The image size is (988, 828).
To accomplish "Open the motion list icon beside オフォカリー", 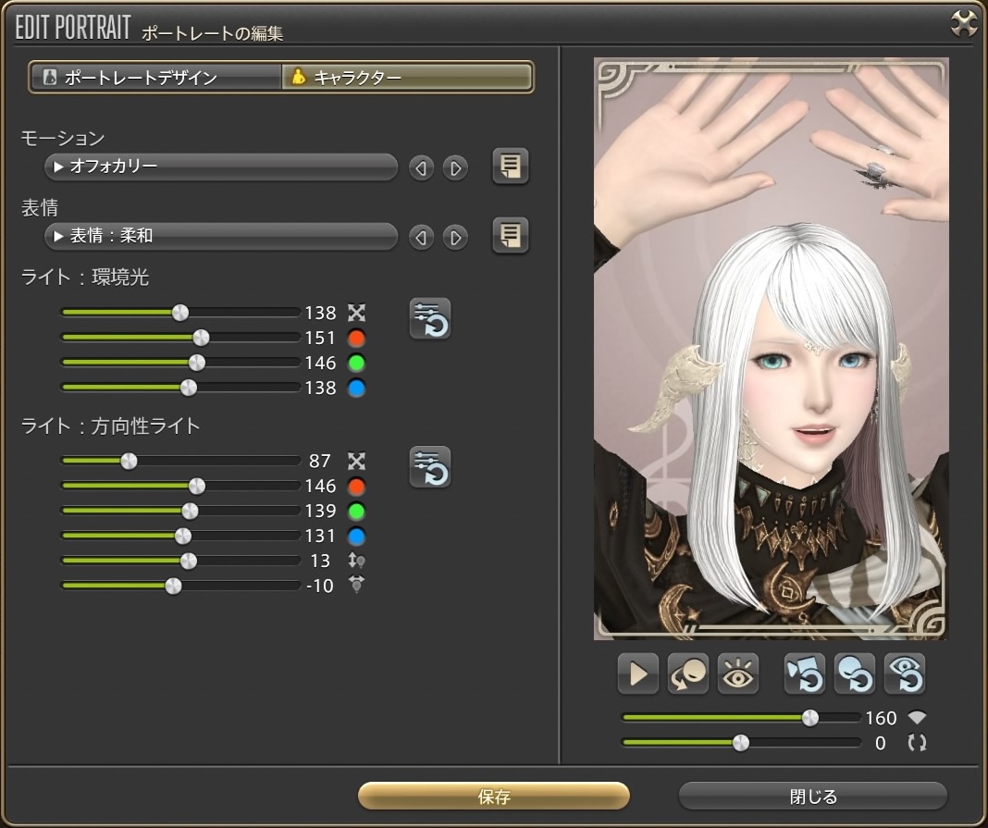I will tap(510, 167).
